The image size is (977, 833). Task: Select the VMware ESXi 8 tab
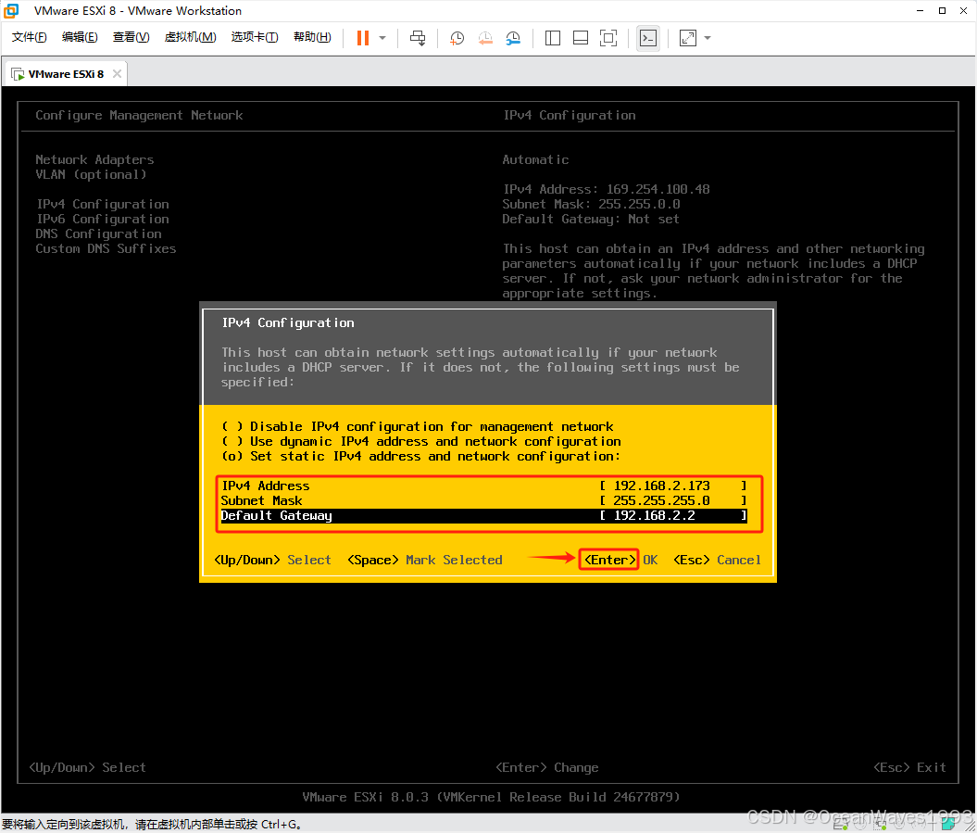66,73
